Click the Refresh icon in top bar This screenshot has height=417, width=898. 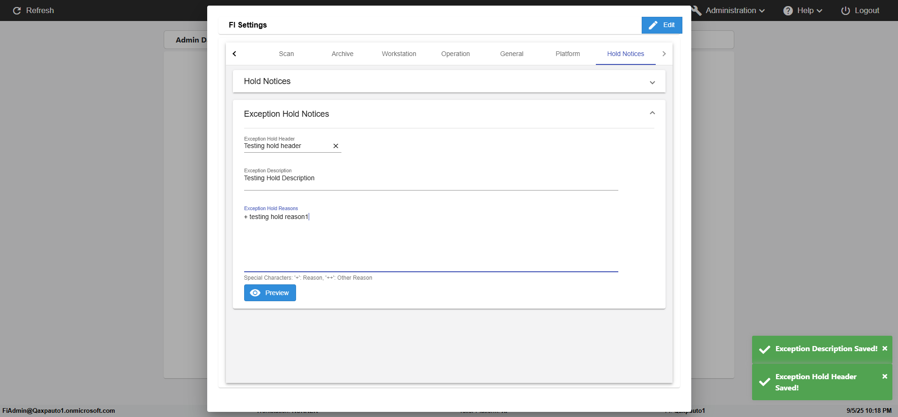tap(17, 11)
